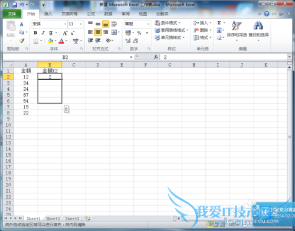Apply cell borders icon
Screen dimensions: 295x231
(x=36, y=41)
